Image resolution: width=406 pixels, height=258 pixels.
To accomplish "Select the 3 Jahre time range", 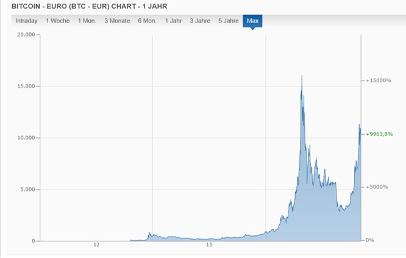I will (200, 21).
